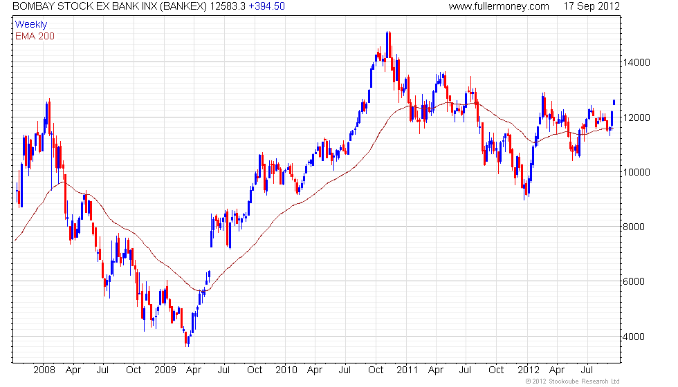Click the Oct label before 2009
The width and height of the screenshot is (678, 387).
[x=134, y=370]
